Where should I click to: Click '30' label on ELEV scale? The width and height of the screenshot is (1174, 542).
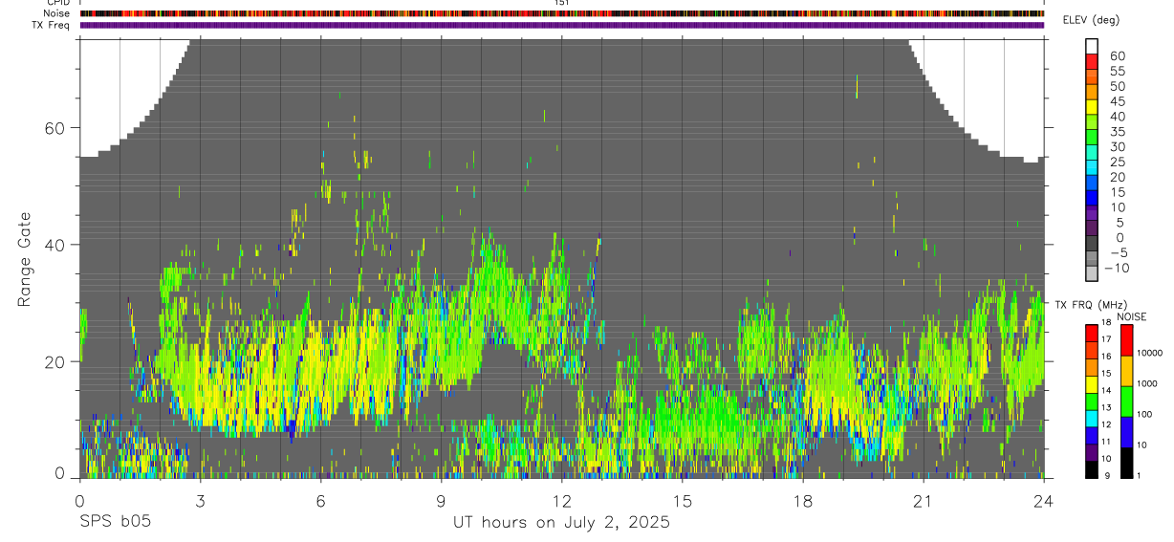[x=1117, y=146]
